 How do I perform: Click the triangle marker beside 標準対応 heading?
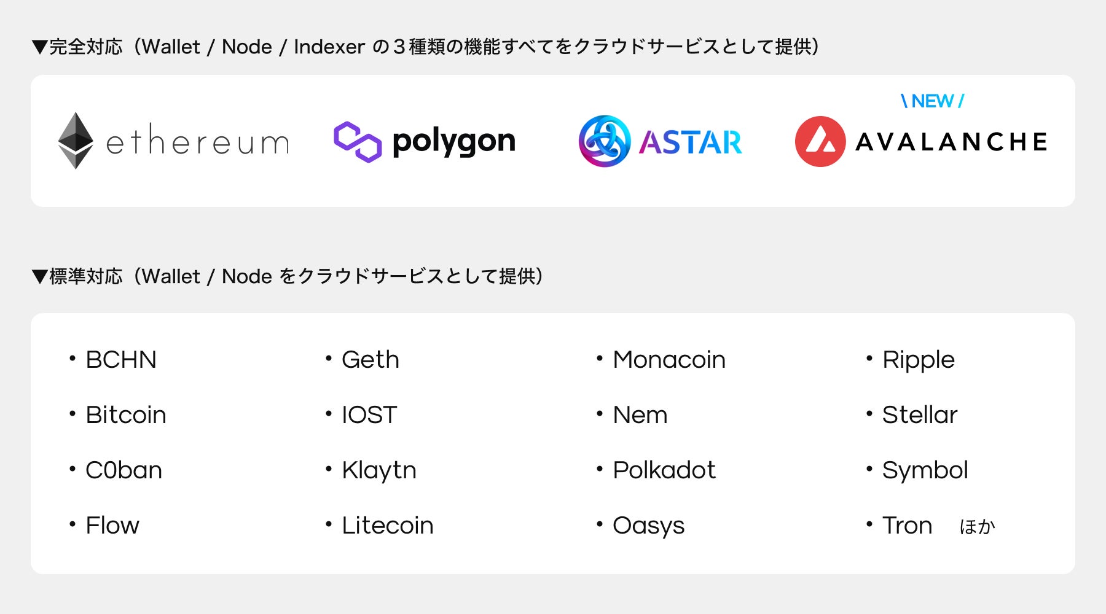click(40, 277)
